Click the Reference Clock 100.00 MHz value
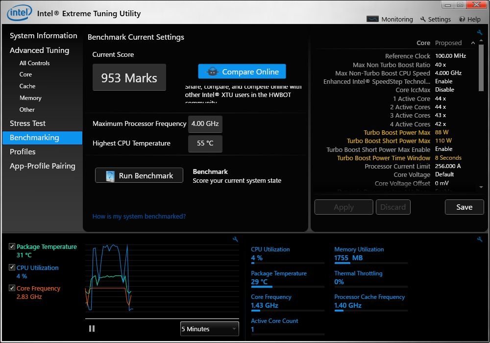 click(450, 56)
